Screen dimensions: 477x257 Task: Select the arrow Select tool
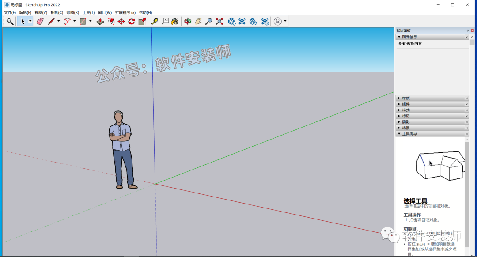pos(23,21)
